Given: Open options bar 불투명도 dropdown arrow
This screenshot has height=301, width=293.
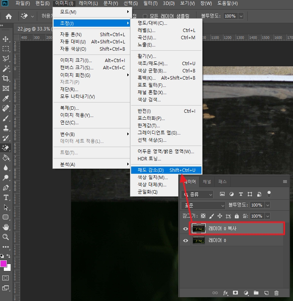Looking at the screenshot, I should coord(241,16).
